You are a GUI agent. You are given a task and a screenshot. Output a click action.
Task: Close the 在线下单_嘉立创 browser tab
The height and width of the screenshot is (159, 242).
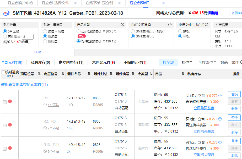tap(120, 3)
